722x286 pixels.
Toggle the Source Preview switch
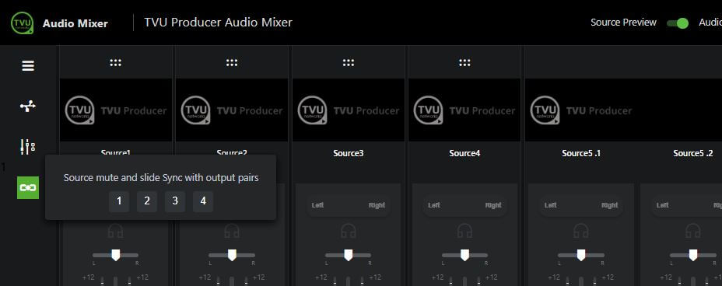point(678,23)
